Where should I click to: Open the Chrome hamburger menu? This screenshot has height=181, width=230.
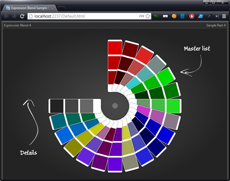click(224, 16)
